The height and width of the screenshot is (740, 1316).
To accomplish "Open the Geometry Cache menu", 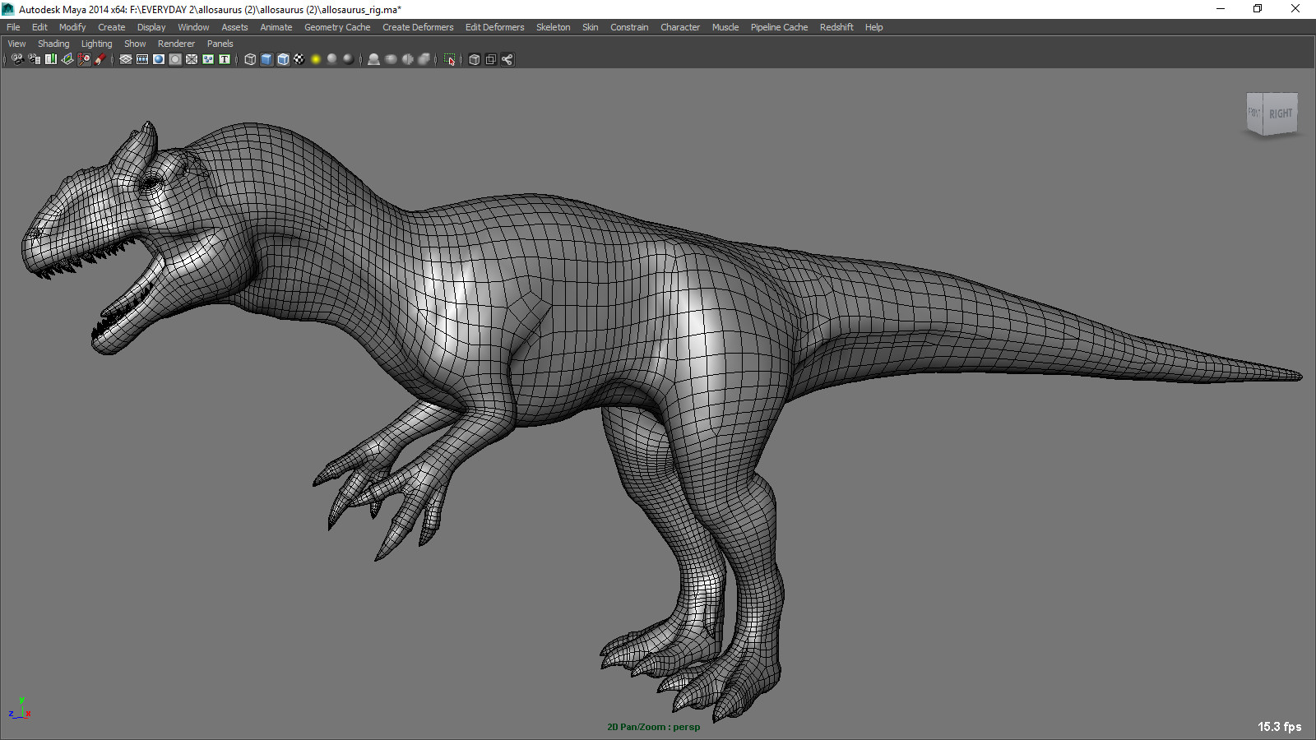I will pos(337,27).
